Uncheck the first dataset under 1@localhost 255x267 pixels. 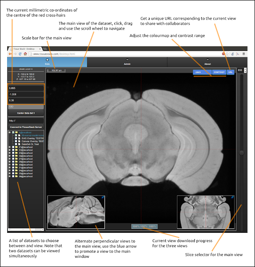16,135
